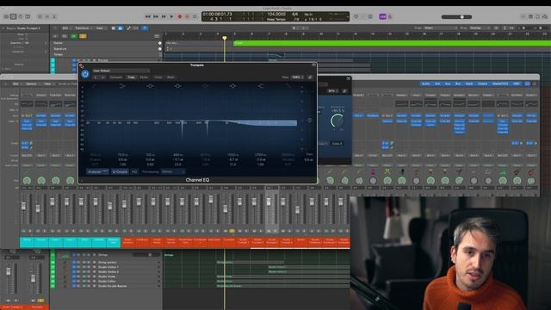Viewport: 551px width, 310px height.
Task: Click the Trumpets title of EQ window
Action: click(197, 65)
